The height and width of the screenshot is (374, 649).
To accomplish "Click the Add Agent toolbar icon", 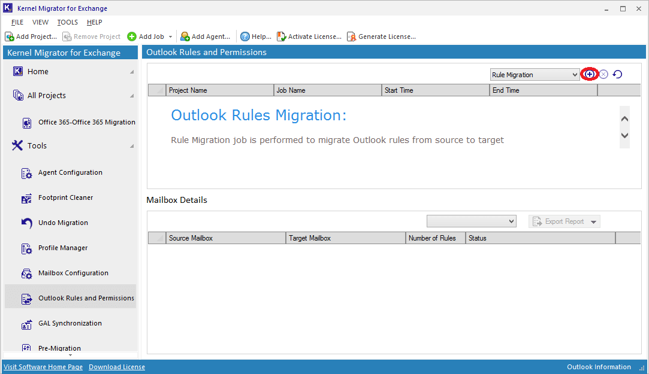I will pyautogui.click(x=185, y=37).
